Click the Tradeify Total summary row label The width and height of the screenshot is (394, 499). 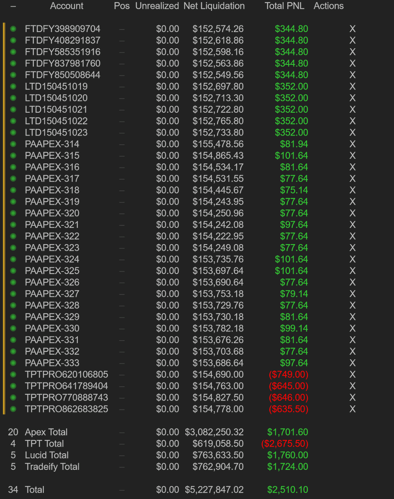(52, 467)
